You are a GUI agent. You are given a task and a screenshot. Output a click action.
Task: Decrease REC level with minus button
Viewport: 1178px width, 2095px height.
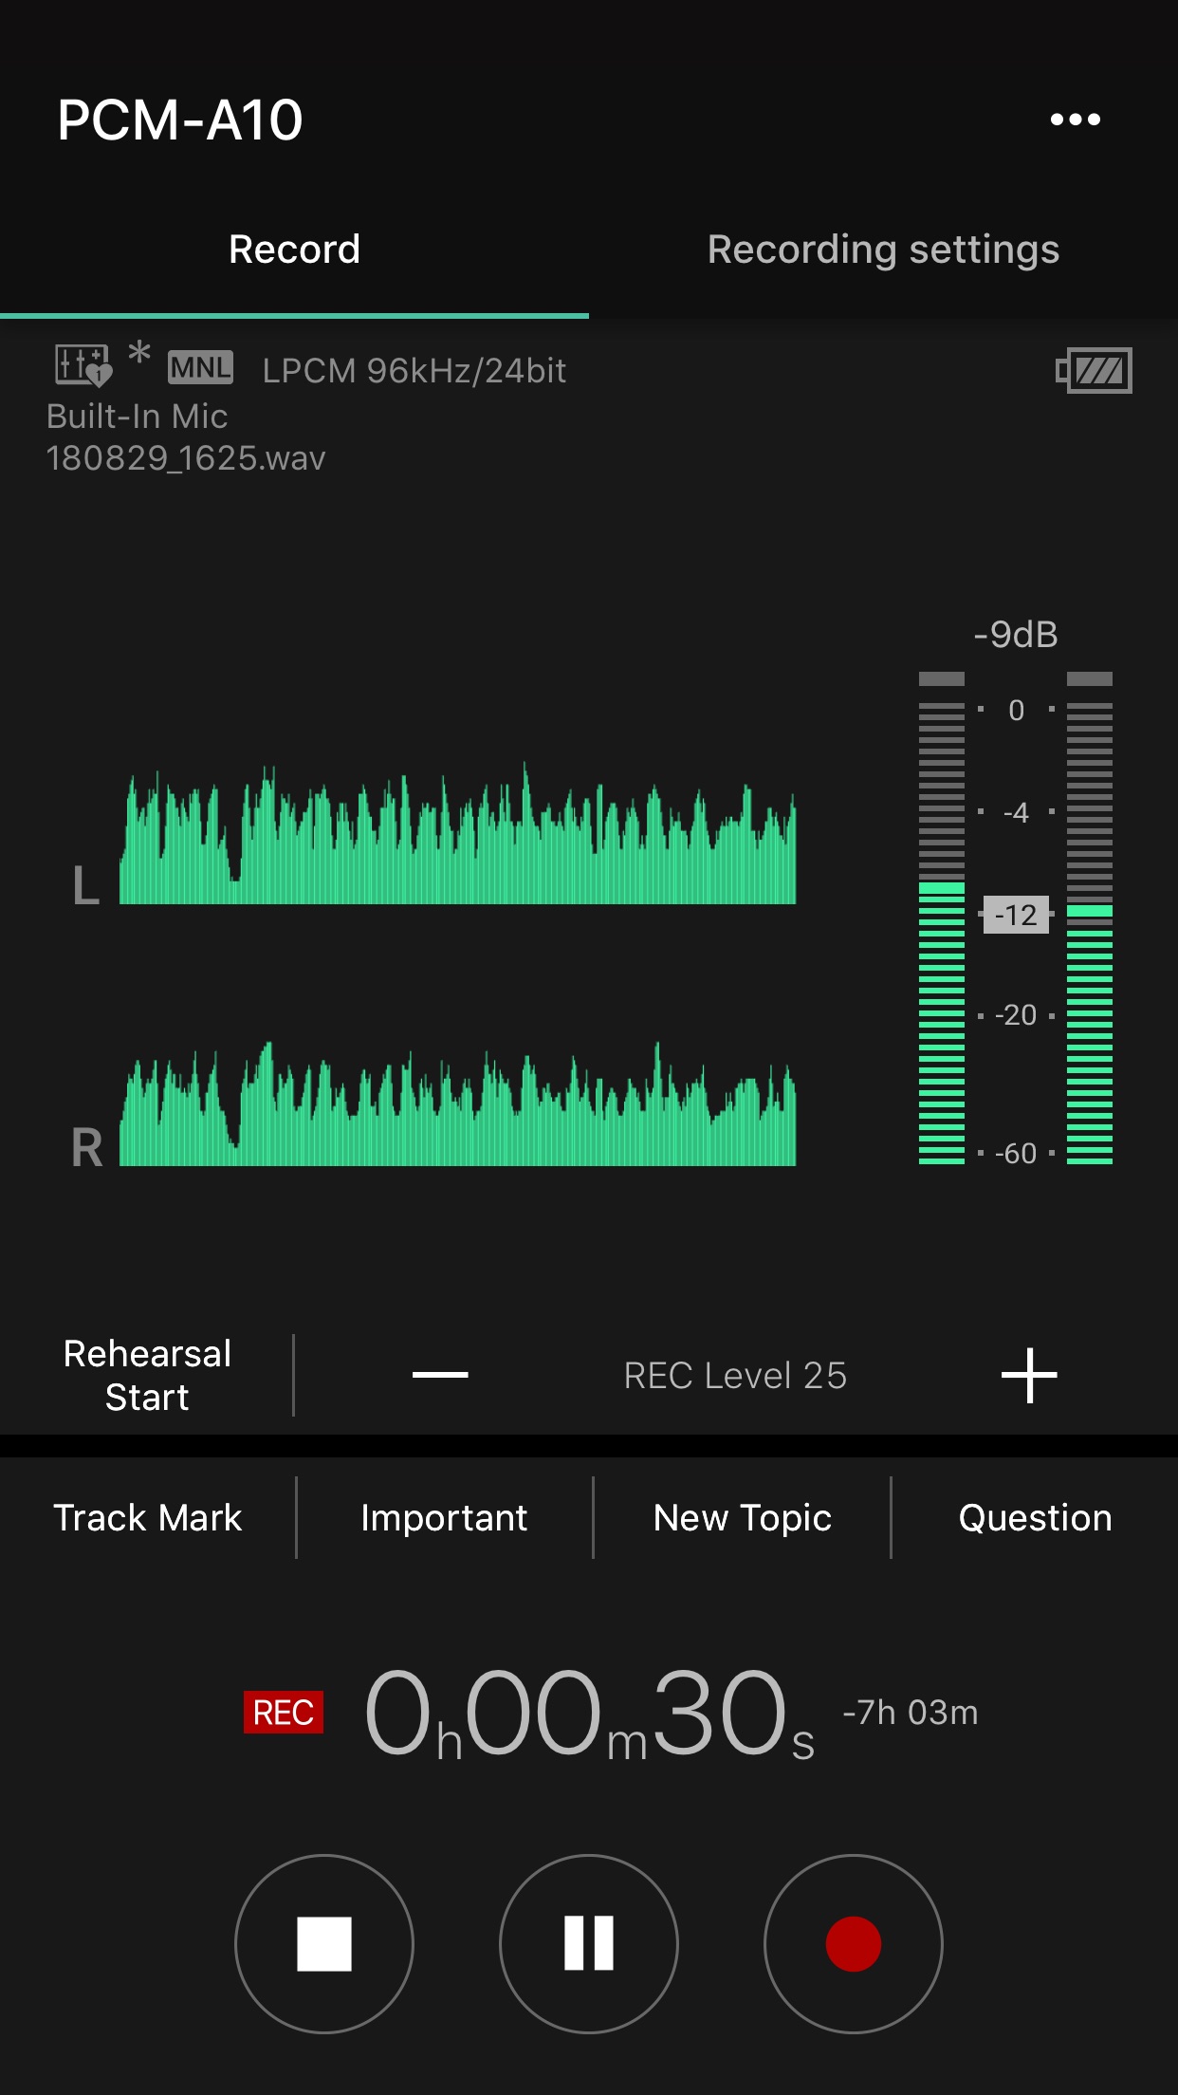[x=440, y=1375]
